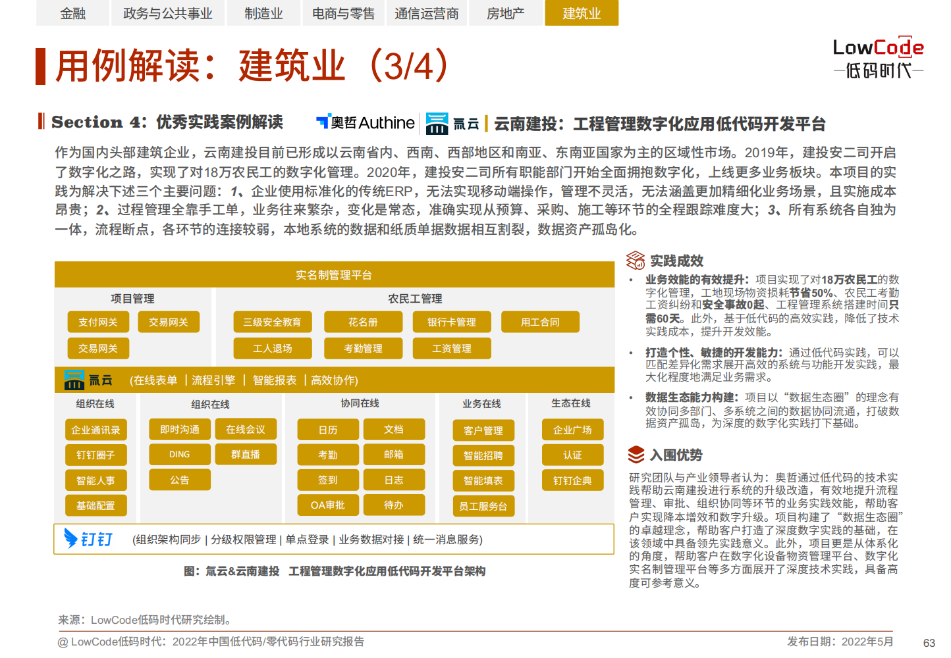Click the 钉钉企典 box
The image size is (951, 658).
click(573, 480)
